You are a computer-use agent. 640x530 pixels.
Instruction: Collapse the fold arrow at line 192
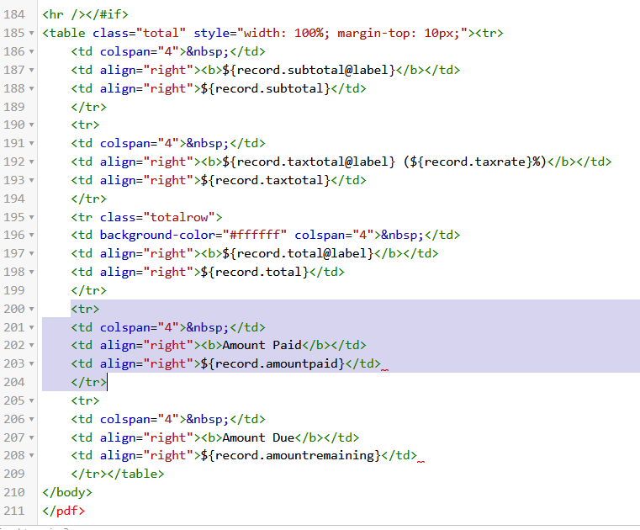(x=31, y=162)
